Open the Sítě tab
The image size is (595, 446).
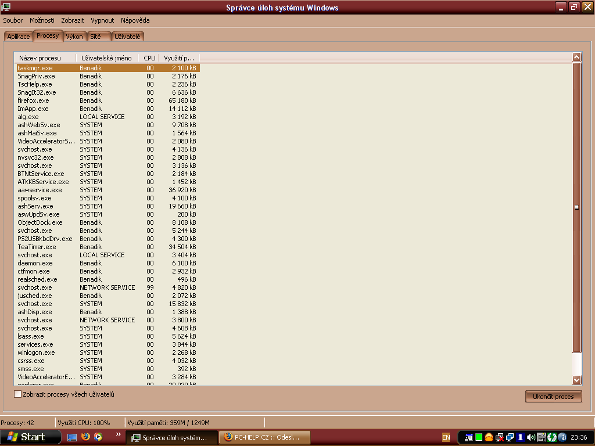99,37
